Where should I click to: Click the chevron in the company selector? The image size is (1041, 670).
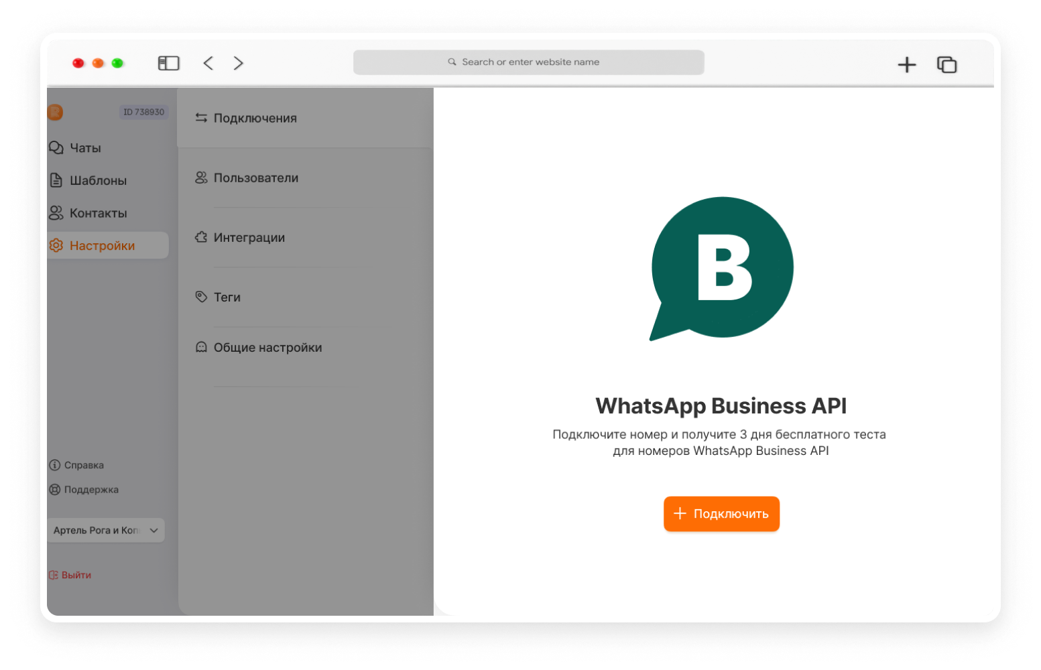click(154, 530)
